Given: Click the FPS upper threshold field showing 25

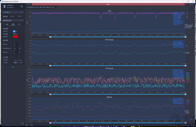Looking at the screenshot, I should 15,46.
